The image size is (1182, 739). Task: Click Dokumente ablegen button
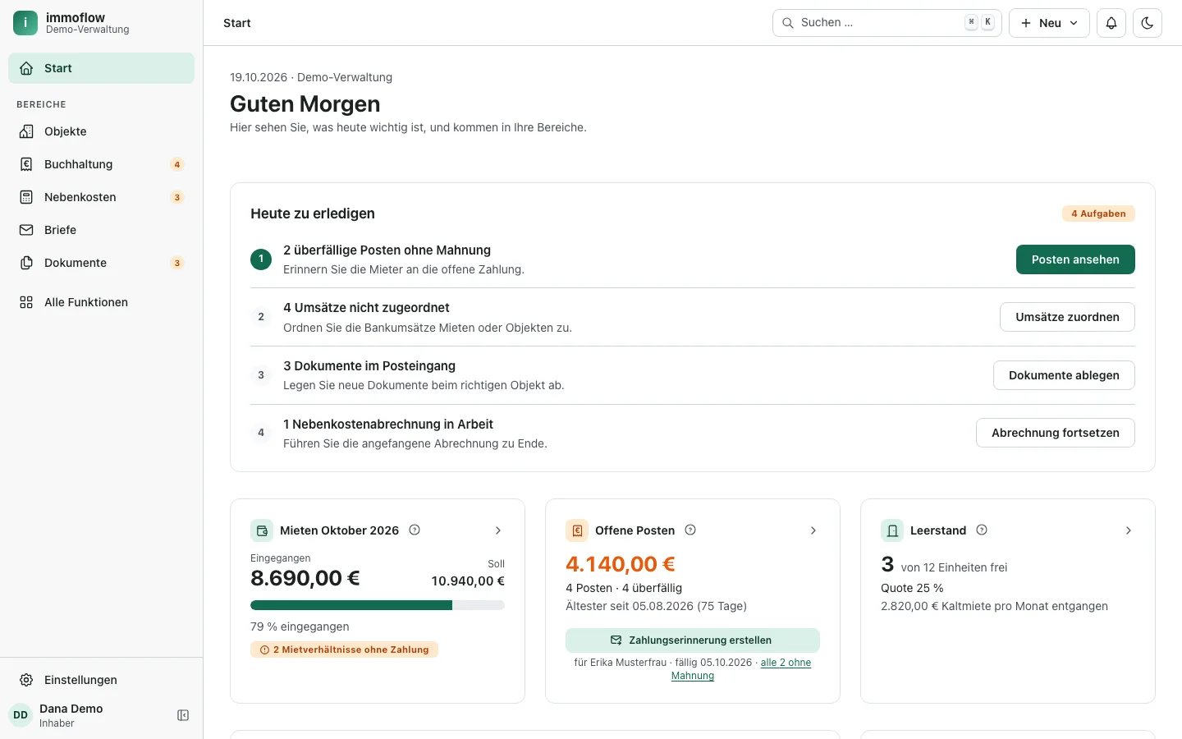1064,375
